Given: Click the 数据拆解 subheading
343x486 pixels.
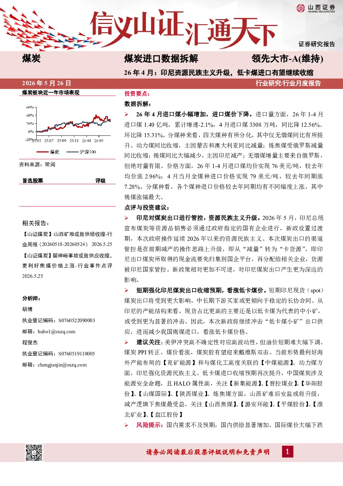Looking at the screenshot, I should pos(138,104).
